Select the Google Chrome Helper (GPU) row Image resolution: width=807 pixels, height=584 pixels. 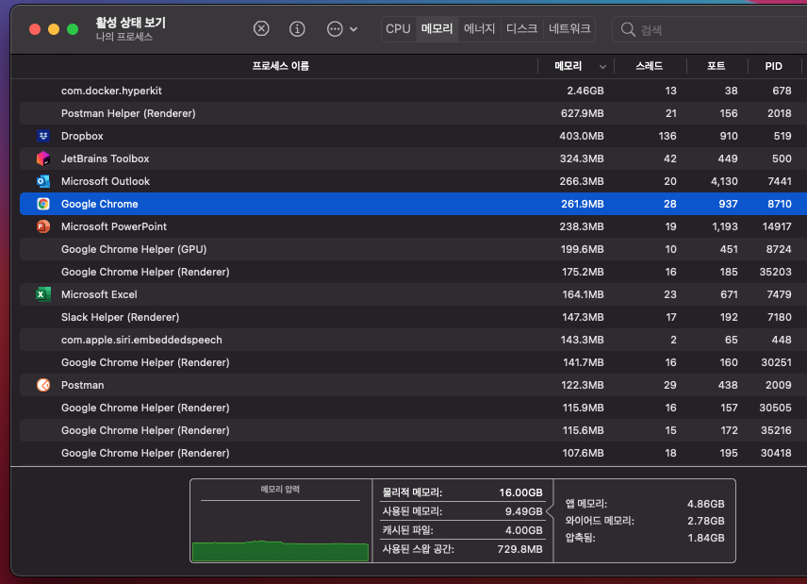[413, 249]
